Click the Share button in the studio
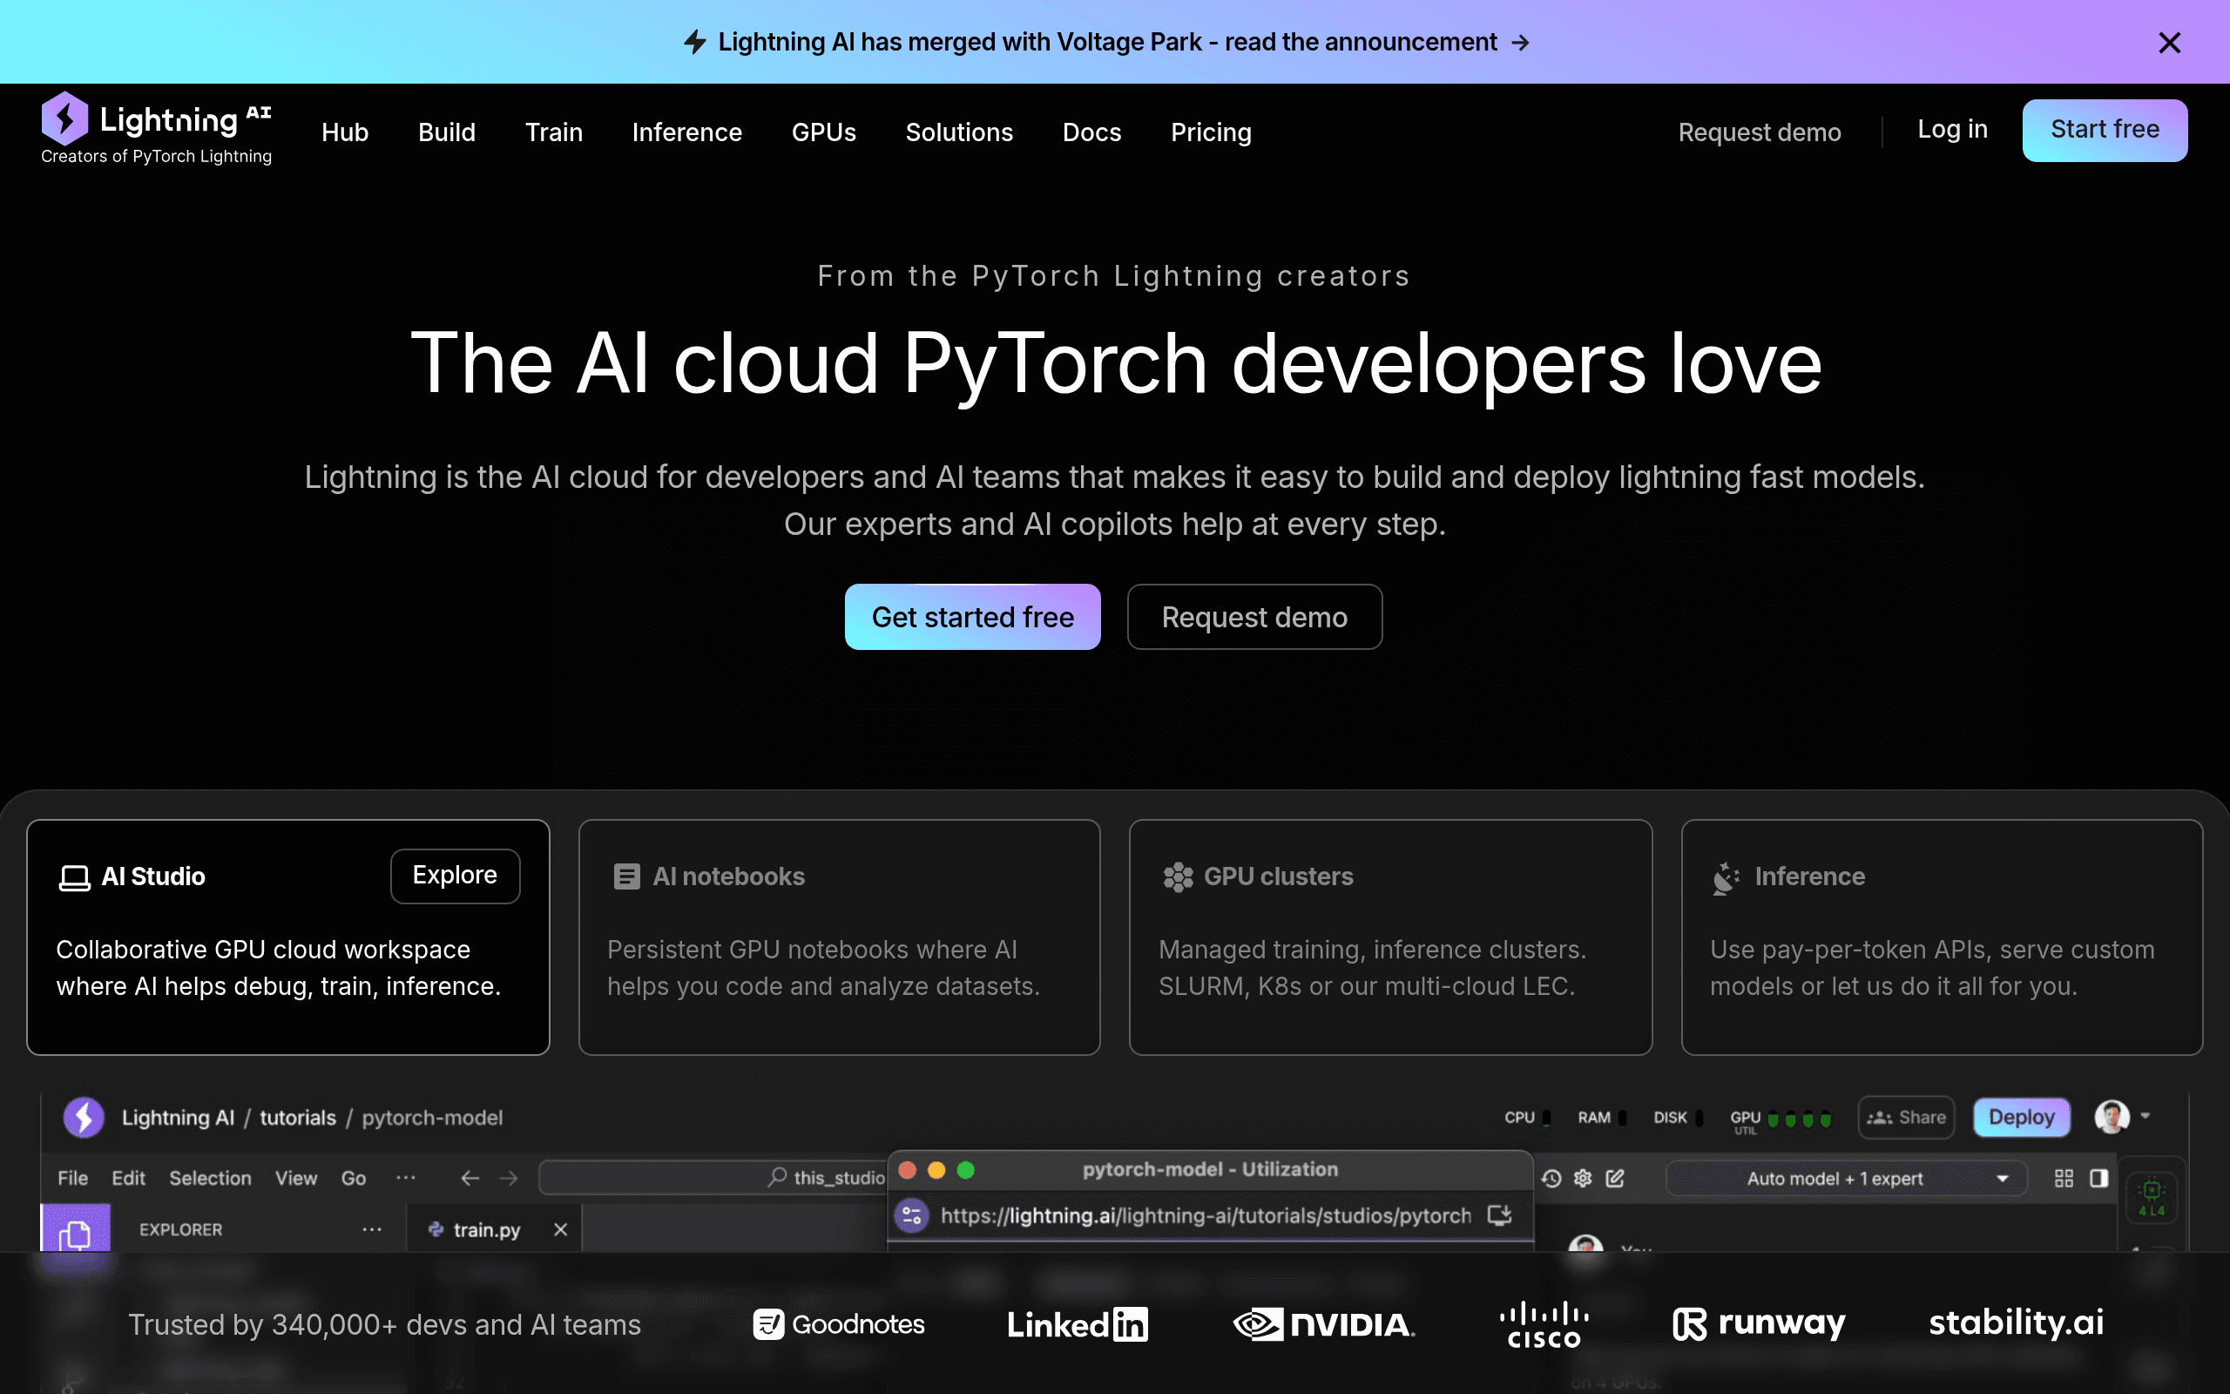This screenshot has height=1394, width=2230. 1906,1118
